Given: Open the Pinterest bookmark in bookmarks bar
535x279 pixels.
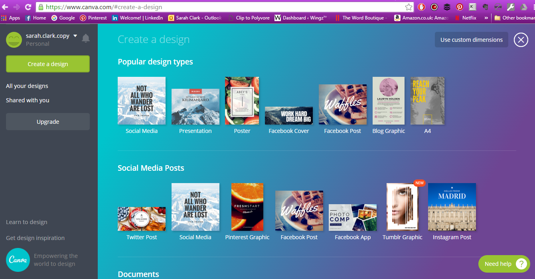Looking at the screenshot, I should click(93, 18).
